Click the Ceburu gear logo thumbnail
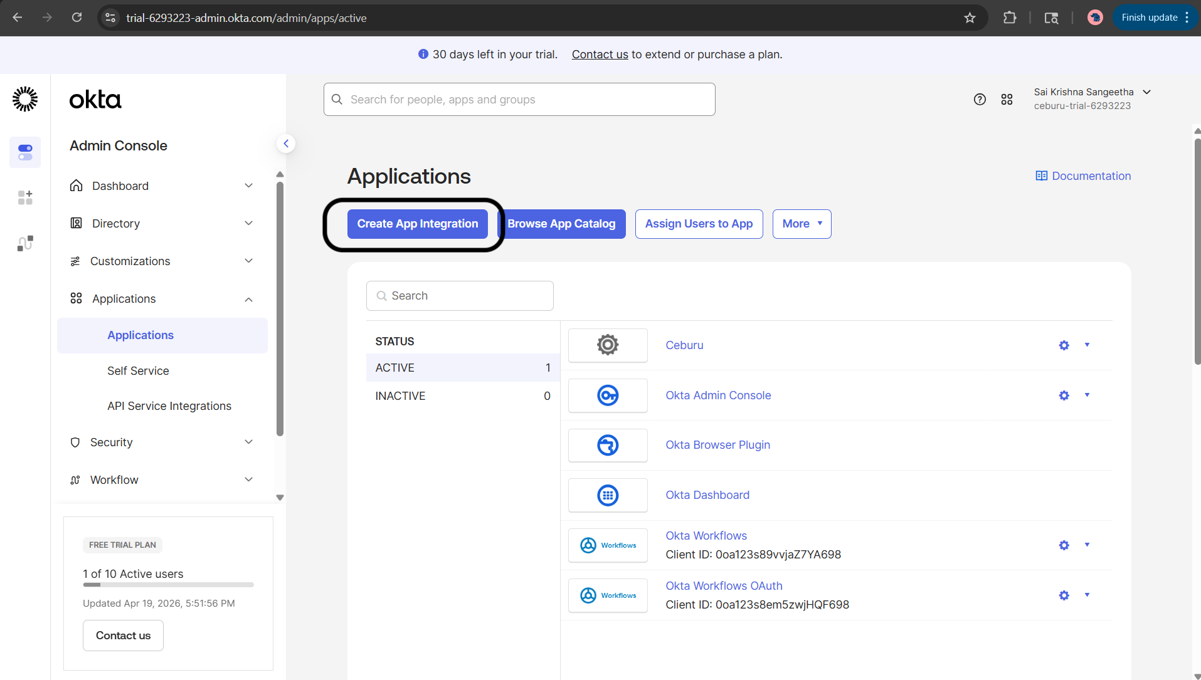This screenshot has height=680, width=1201. (x=608, y=345)
